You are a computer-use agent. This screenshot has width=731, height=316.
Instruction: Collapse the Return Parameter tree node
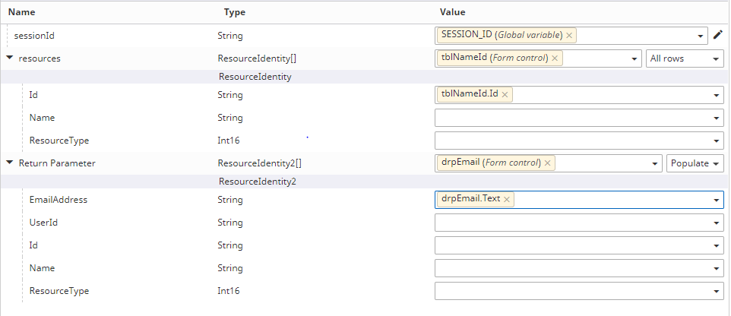[9, 163]
